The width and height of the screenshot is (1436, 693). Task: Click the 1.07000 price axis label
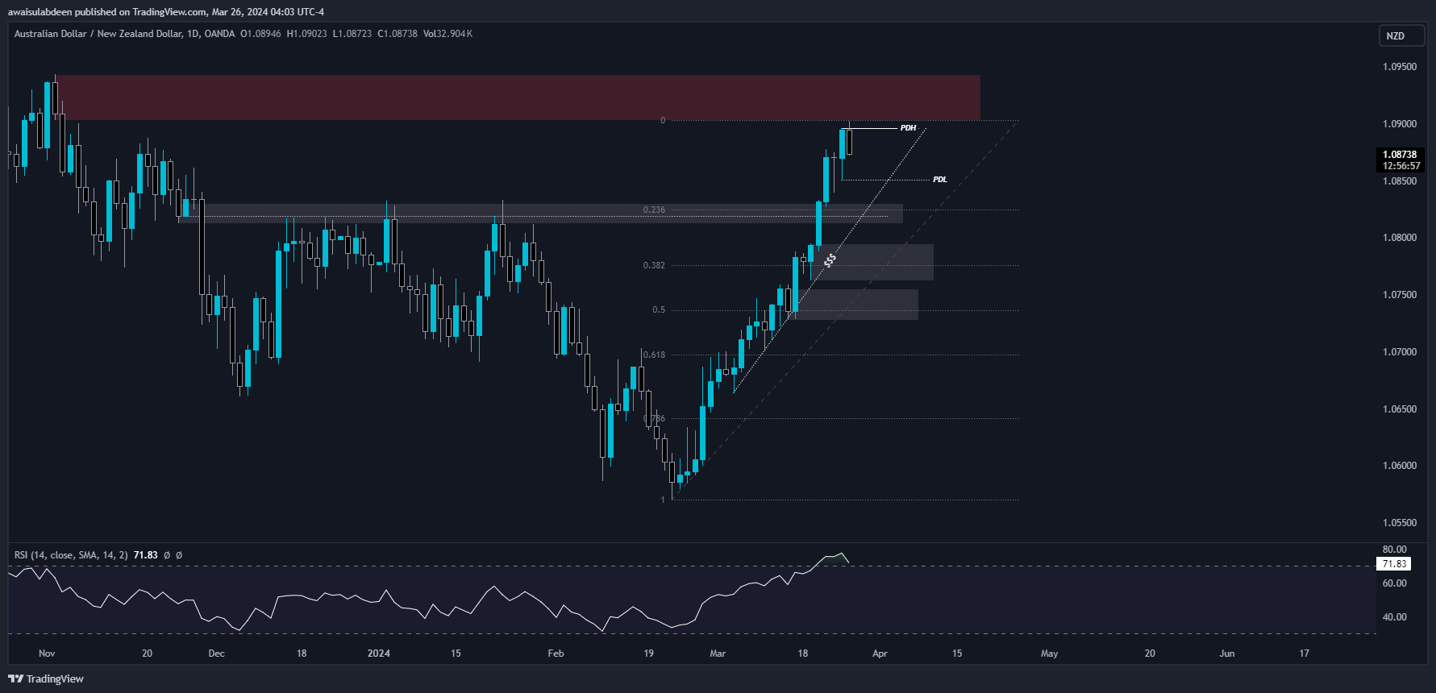pyautogui.click(x=1399, y=352)
